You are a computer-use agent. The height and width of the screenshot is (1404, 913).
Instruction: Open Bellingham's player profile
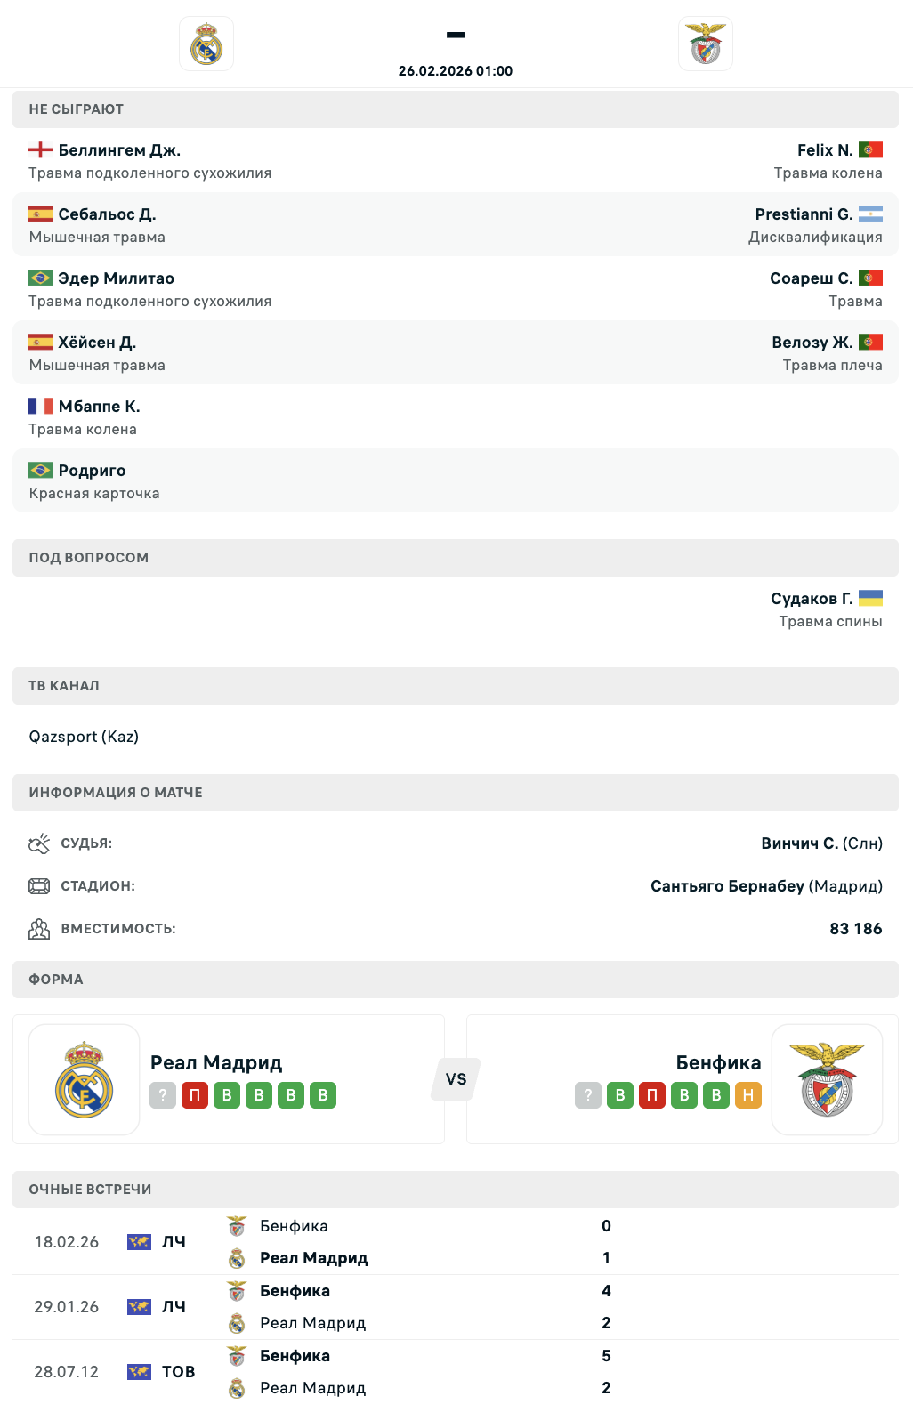[x=119, y=150]
